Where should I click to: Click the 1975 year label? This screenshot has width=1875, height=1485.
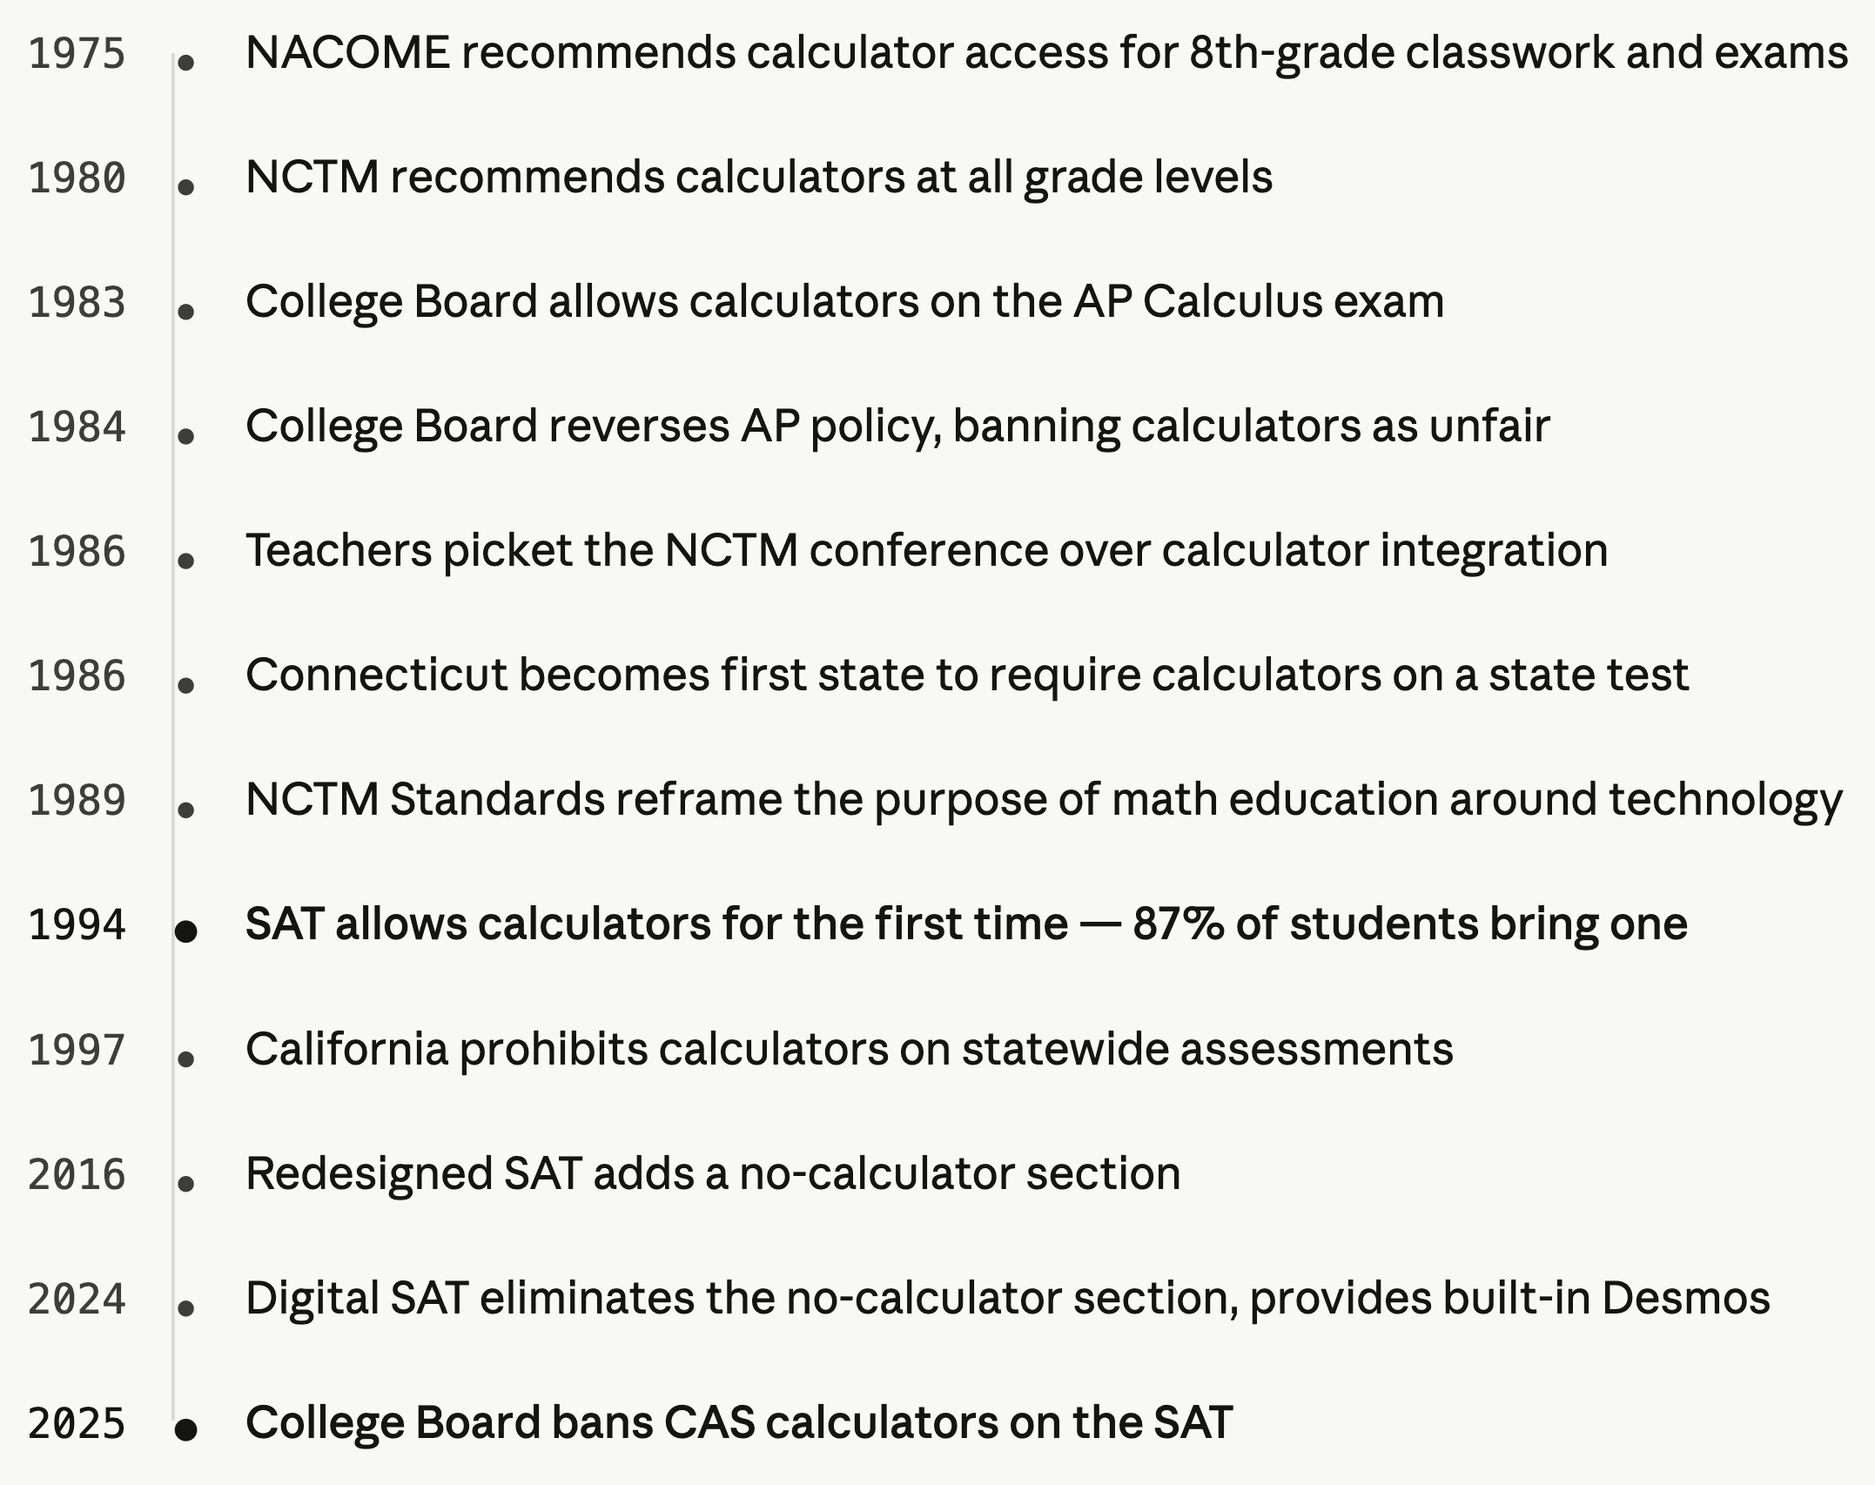coord(77,54)
